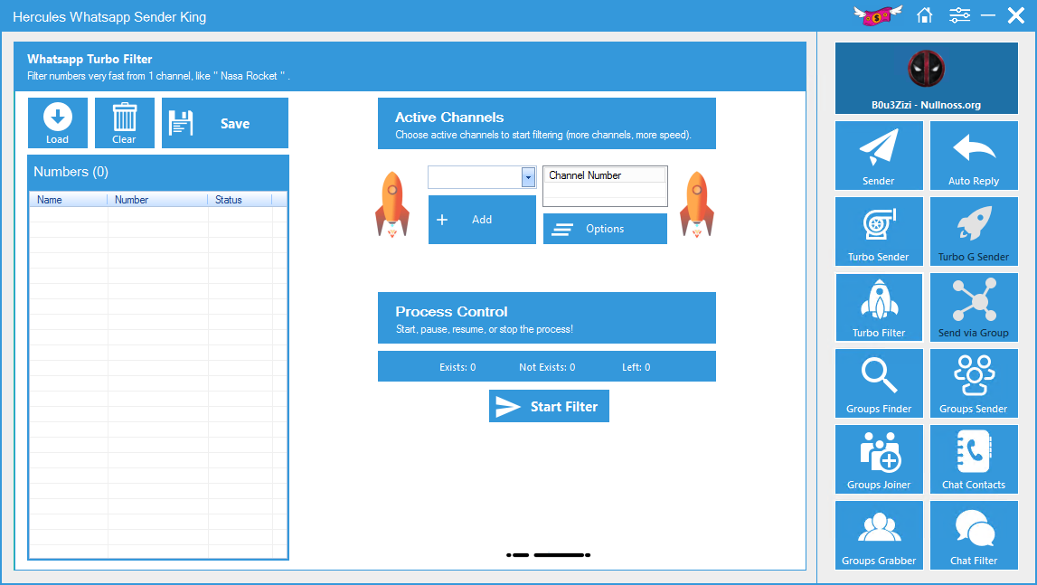The width and height of the screenshot is (1037, 585).
Task: Click the Channel Number list header
Action: 605,175
